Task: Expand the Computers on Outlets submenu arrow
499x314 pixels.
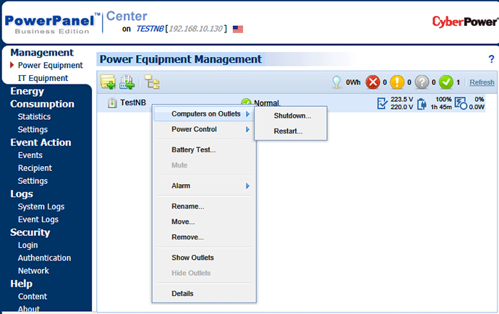Action: (x=247, y=114)
